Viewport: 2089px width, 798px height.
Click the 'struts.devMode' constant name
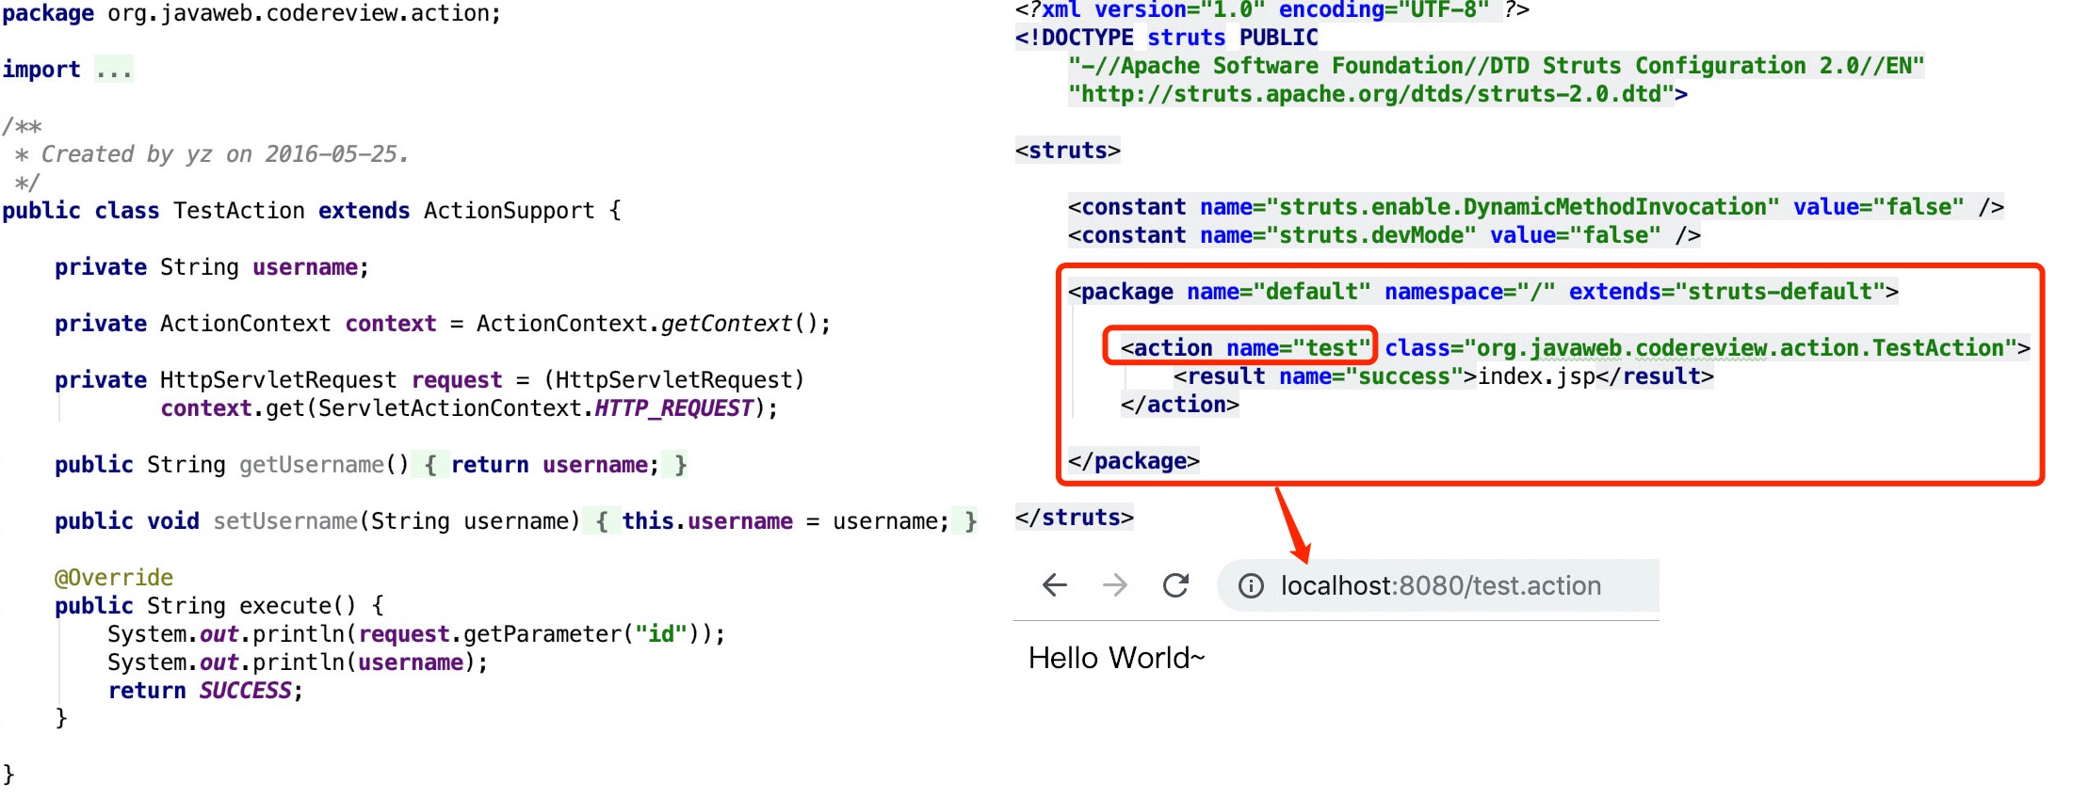pyautogui.click(x=1371, y=235)
